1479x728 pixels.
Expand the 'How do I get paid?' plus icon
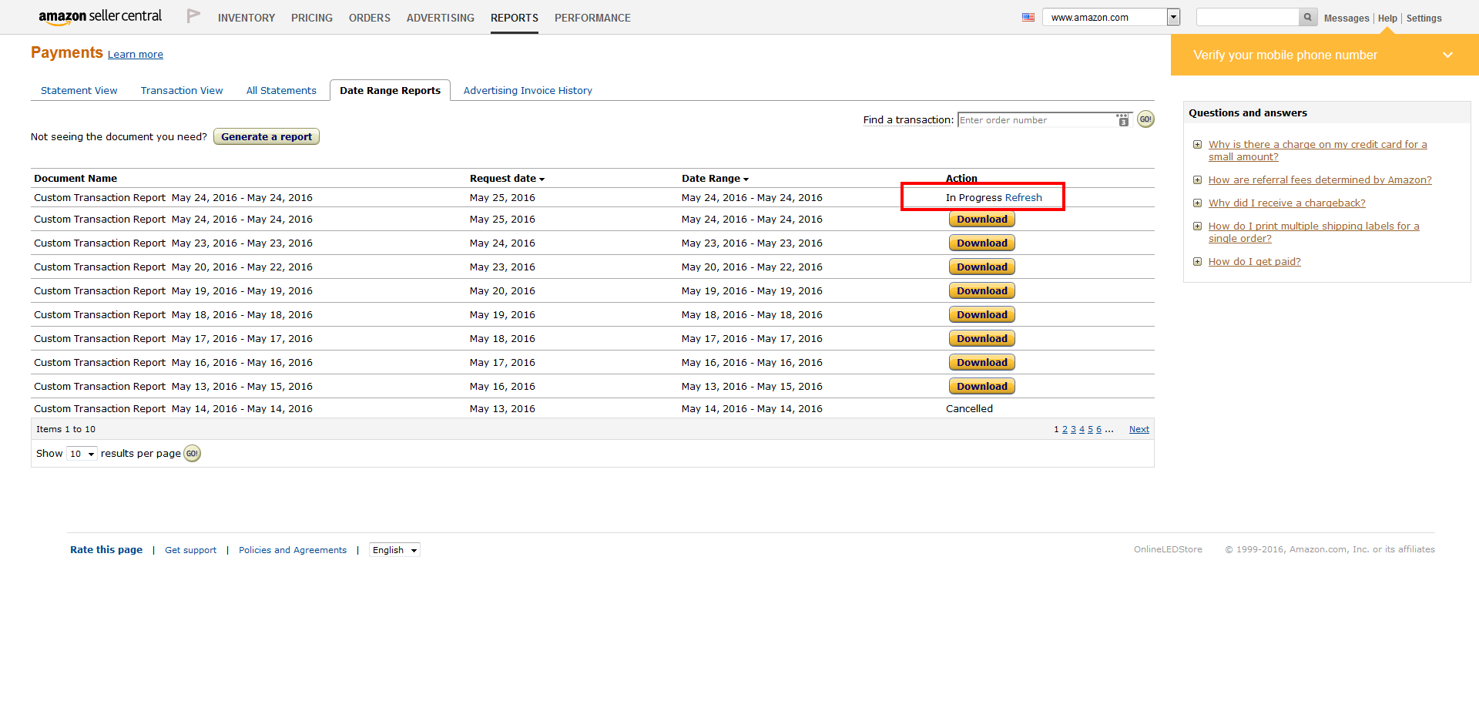point(1197,262)
